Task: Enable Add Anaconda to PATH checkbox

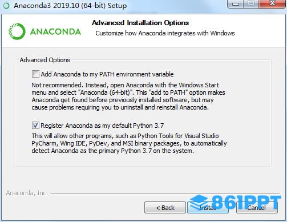Action: (x=35, y=74)
